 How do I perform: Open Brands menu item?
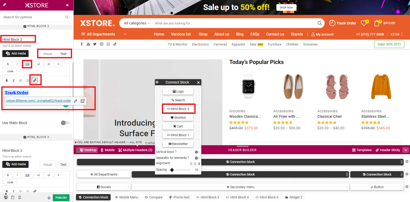pos(297,34)
